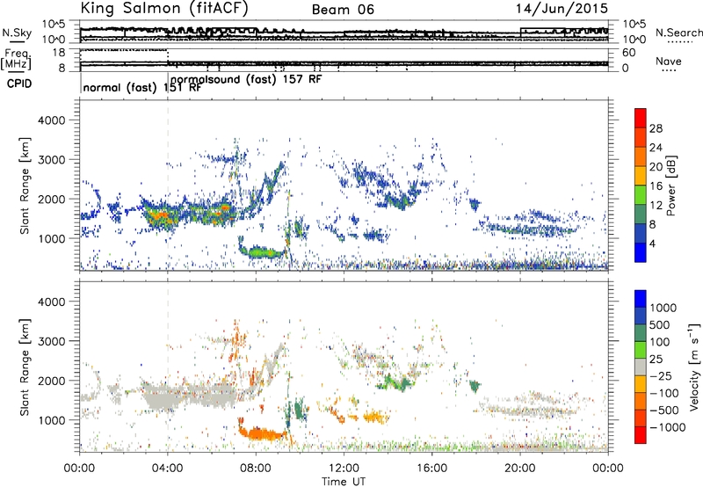Screen dimensions: 703x487
Task: Click the 'Time UT' axis label
Action: pos(344,481)
